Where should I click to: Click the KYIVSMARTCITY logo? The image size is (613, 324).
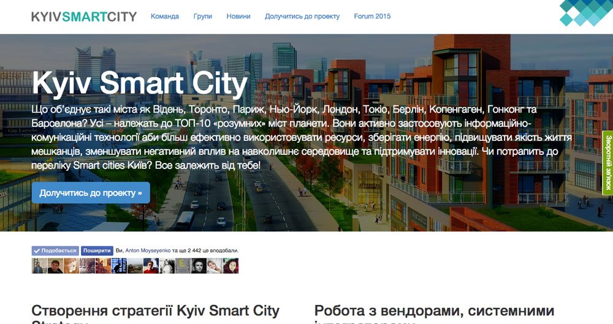(83, 17)
